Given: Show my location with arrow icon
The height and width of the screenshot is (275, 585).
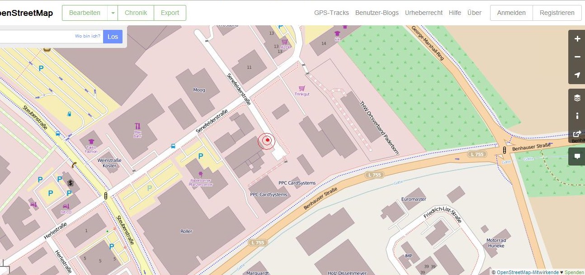Looking at the screenshot, I should point(577,75).
